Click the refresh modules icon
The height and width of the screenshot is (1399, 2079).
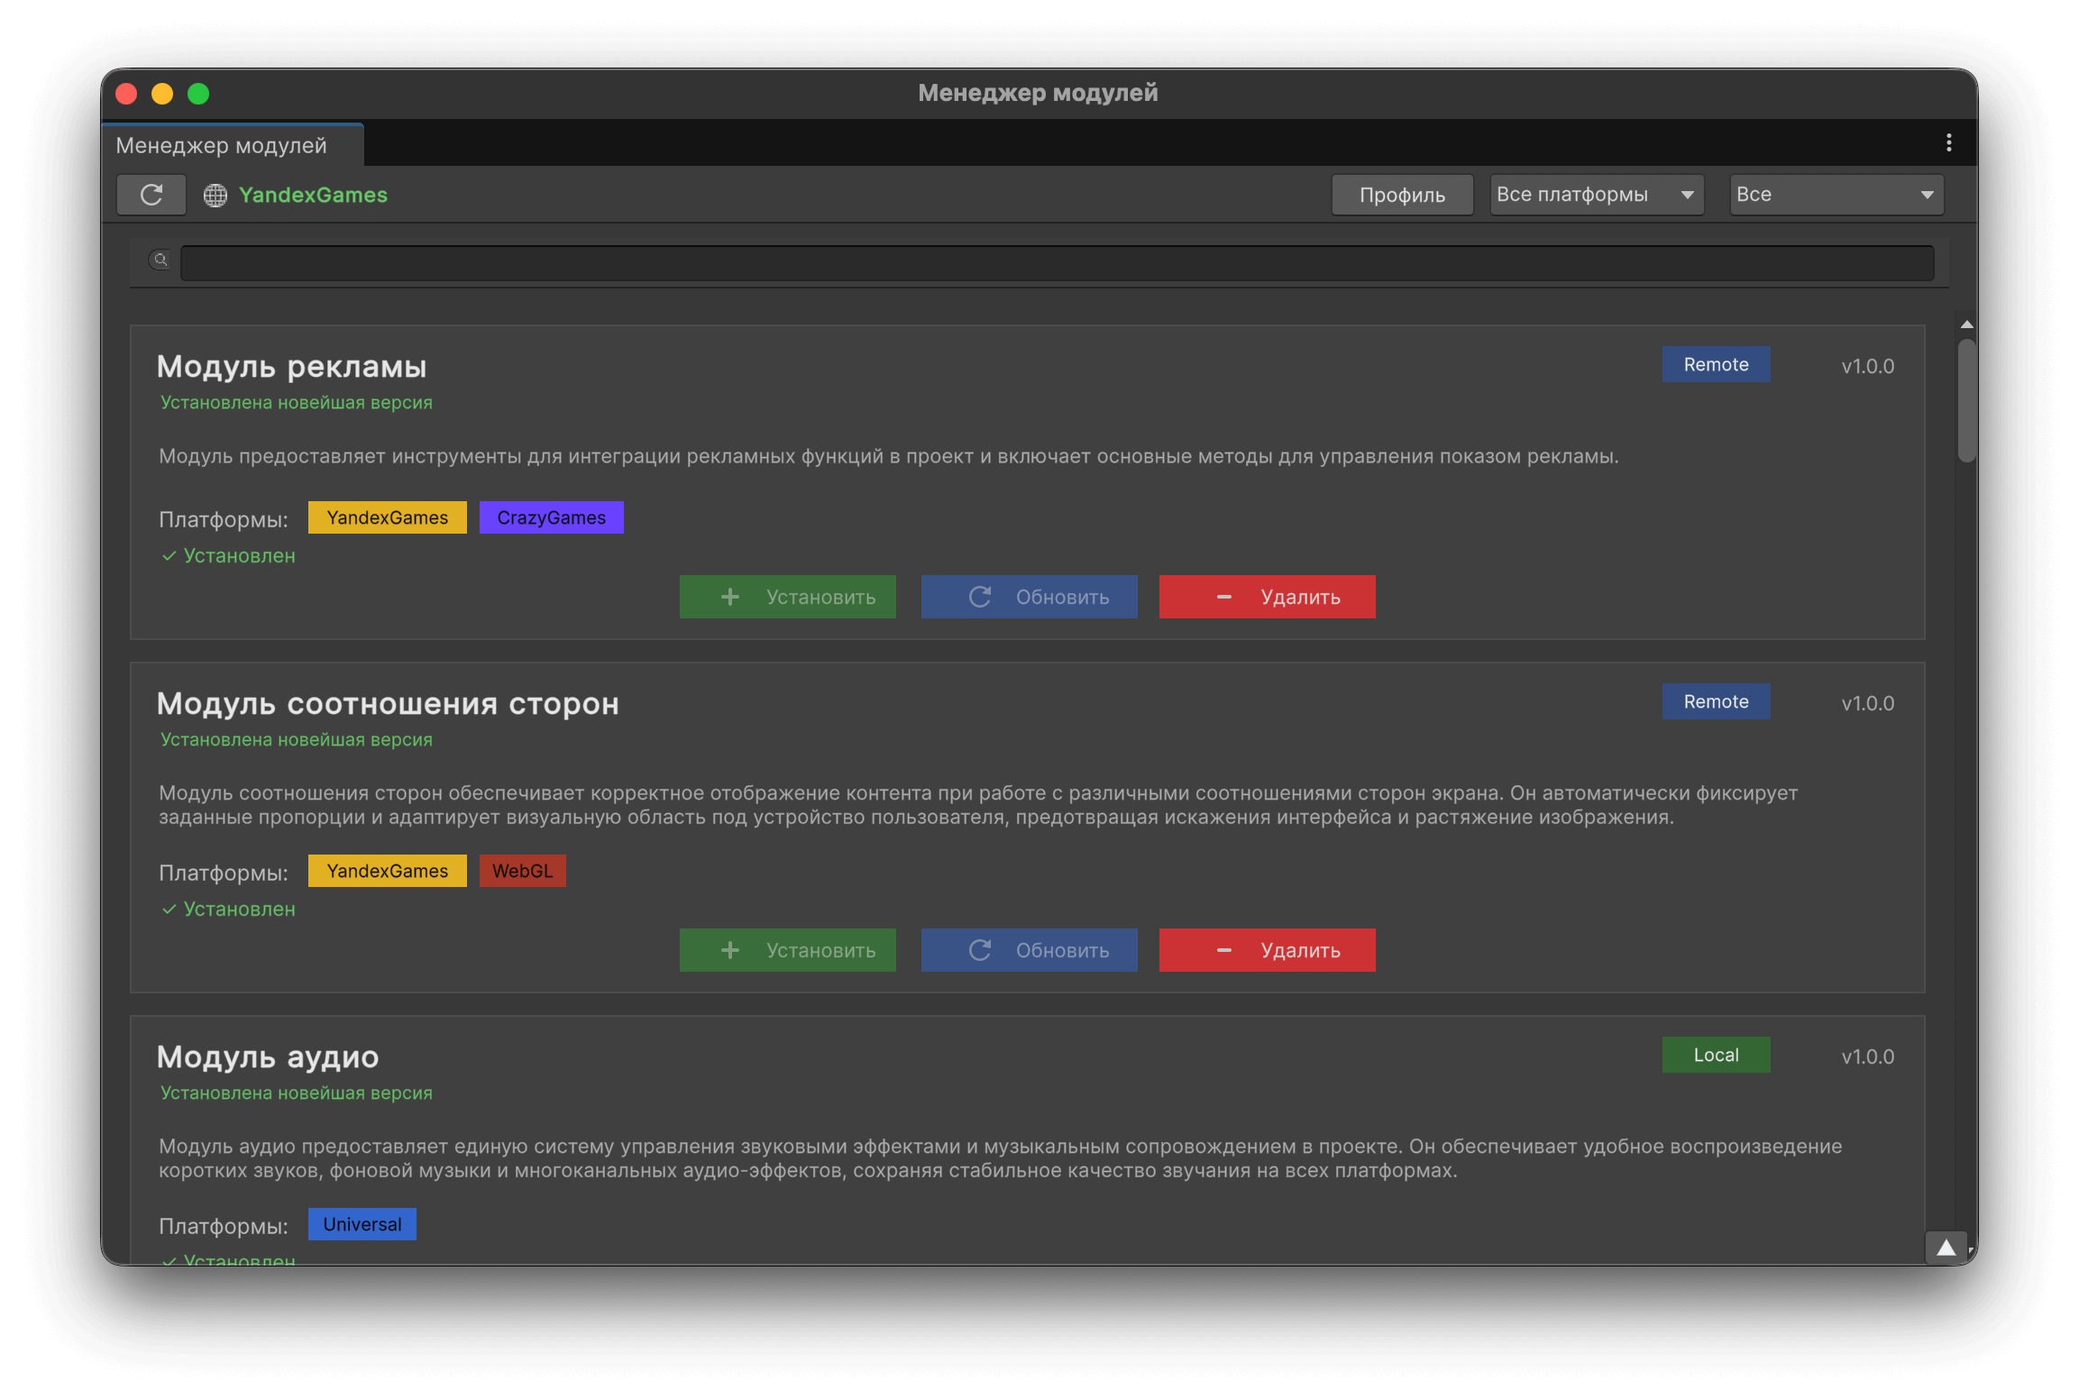coord(151,195)
